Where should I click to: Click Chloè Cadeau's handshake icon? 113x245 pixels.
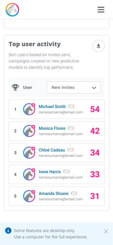point(71,150)
